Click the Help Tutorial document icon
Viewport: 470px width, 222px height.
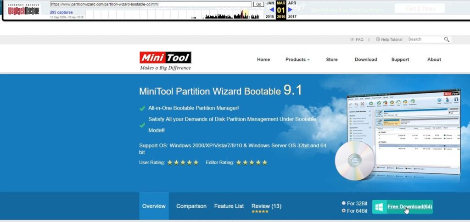coord(378,39)
